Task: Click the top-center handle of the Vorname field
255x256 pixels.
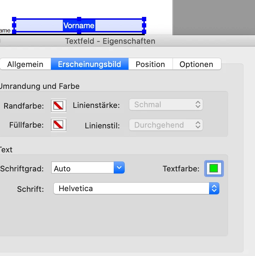Action: 79,19
